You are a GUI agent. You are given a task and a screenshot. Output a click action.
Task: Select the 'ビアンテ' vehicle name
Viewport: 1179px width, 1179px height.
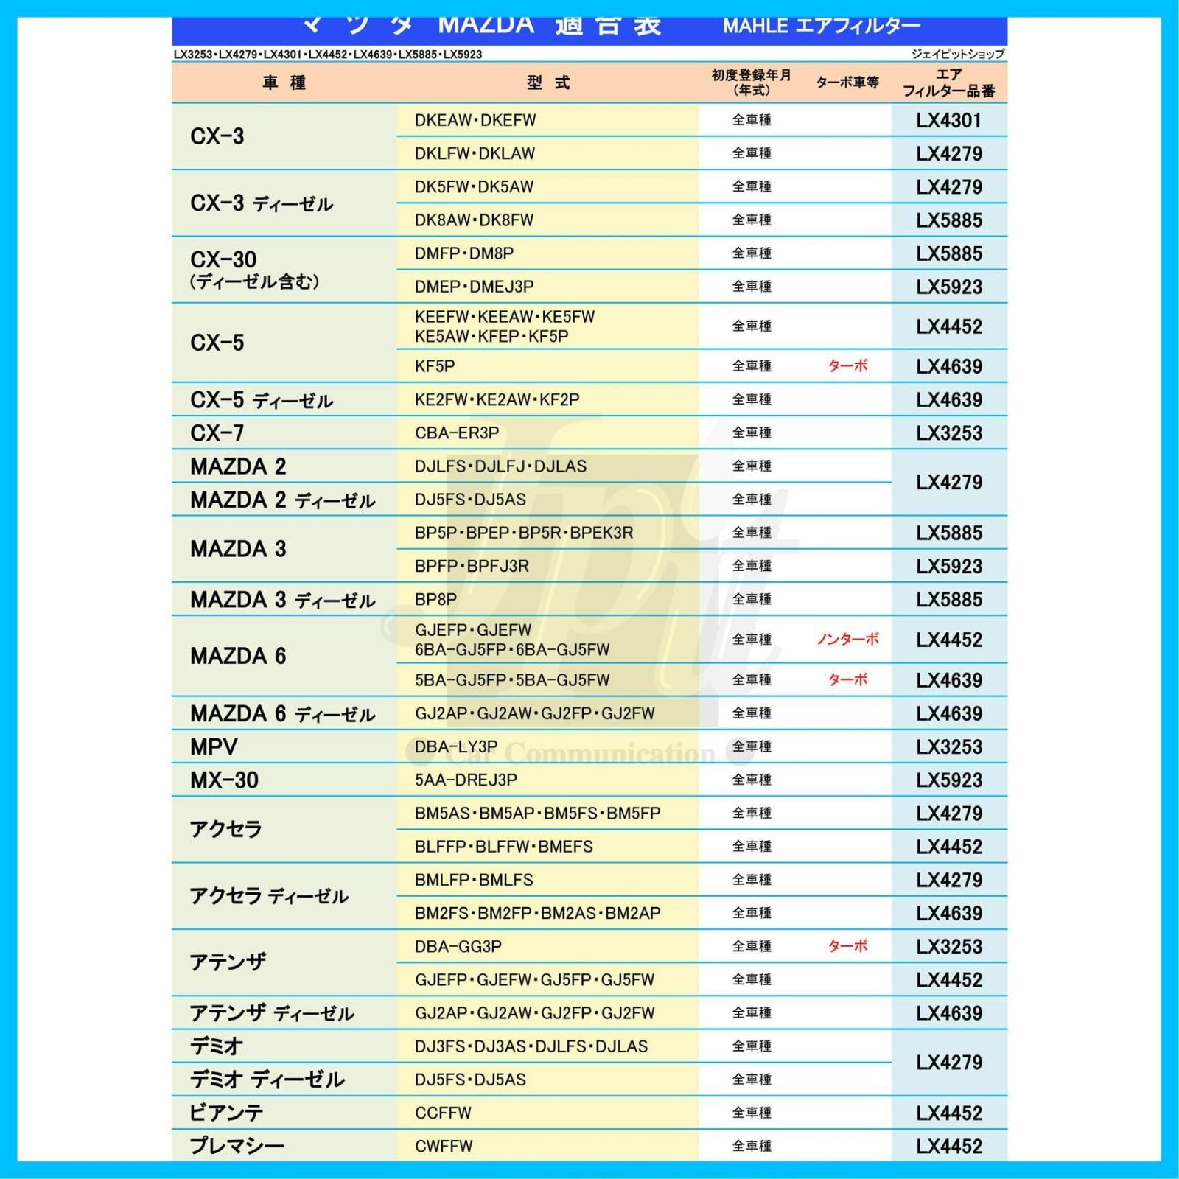pos(226,1113)
